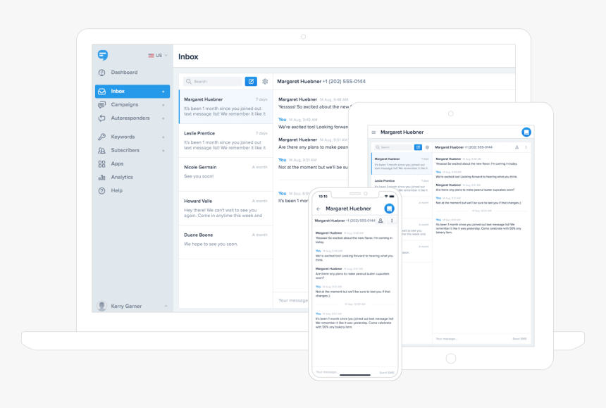Tap contact profile icon on phone
The width and height of the screenshot is (606, 408).
(x=381, y=221)
